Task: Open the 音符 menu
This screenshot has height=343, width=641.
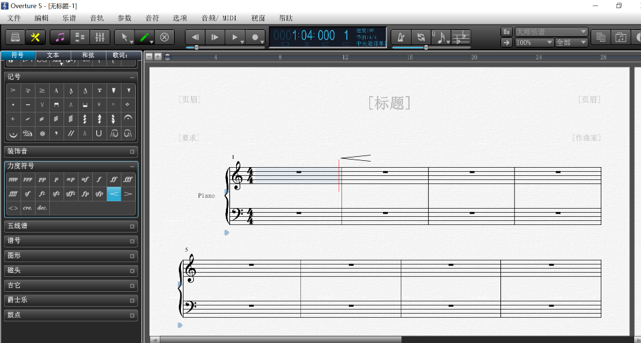Action: 152,18
